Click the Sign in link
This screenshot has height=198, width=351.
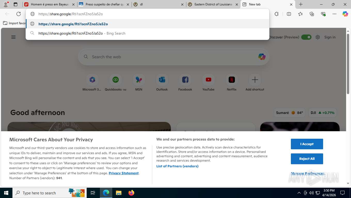click(330, 37)
